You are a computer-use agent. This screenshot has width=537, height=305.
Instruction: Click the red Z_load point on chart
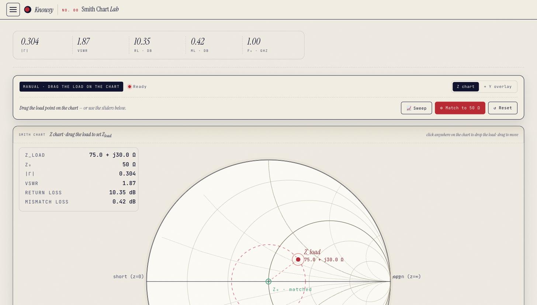(x=298, y=259)
